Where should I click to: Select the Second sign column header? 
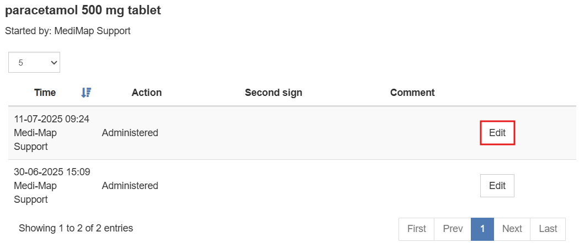tap(273, 93)
